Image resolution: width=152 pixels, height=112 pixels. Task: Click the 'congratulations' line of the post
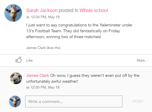[79, 25]
